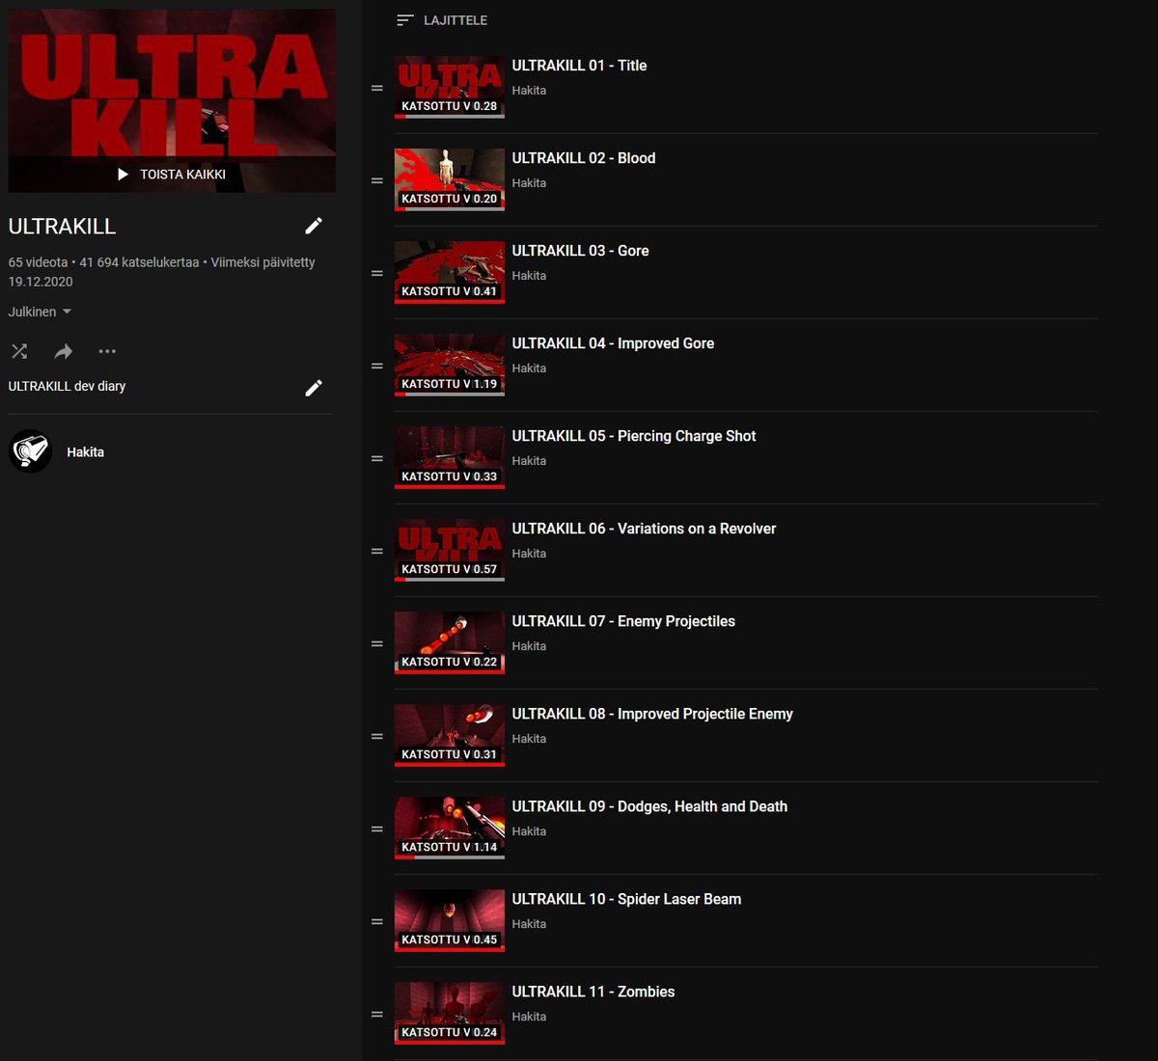The width and height of the screenshot is (1158, 1061).
Task: Open the three-dot more options menu
Action: point(107,351)
